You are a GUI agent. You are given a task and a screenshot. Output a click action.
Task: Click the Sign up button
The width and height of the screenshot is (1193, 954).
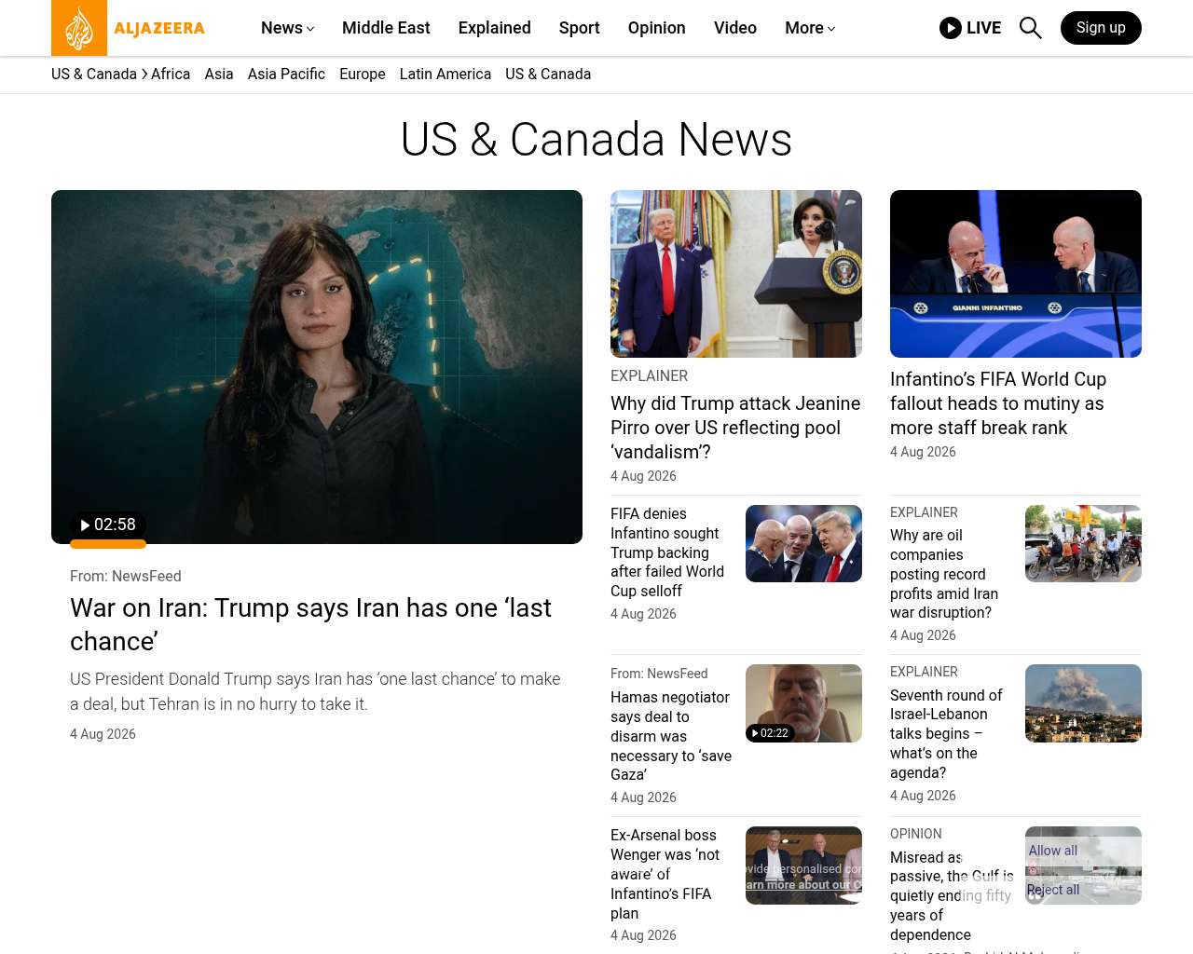click(x=1101, y=28)
